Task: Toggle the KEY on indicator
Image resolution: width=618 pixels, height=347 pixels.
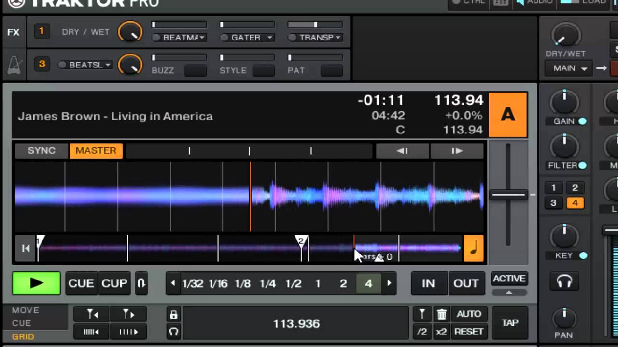Action: click(583, 255)
